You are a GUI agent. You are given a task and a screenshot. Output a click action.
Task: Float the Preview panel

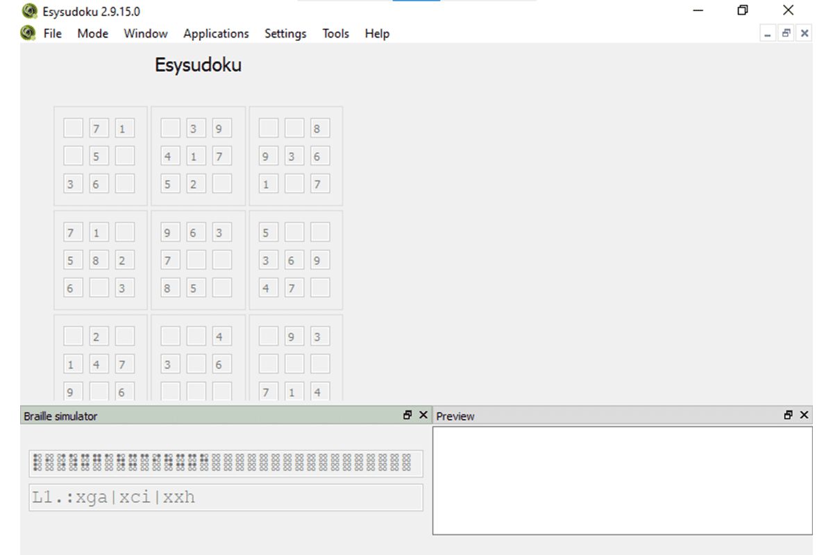point(789,415)
